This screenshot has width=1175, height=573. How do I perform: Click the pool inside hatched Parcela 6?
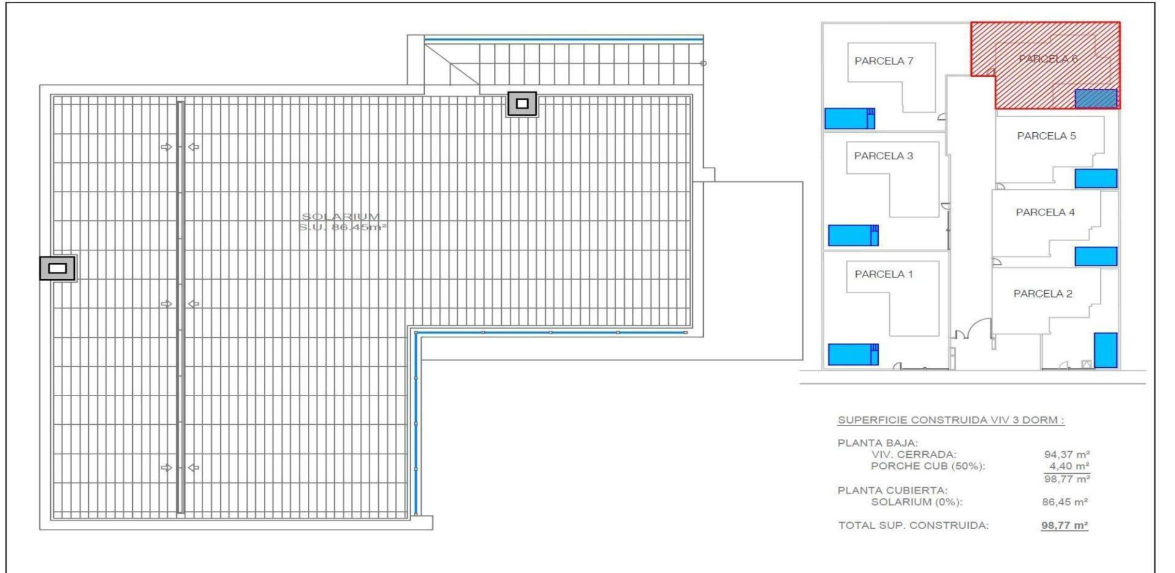click(1095, 99)
